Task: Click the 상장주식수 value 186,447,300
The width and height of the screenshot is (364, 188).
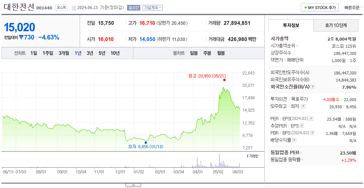Action: pos(345,53)
